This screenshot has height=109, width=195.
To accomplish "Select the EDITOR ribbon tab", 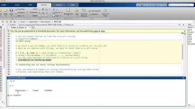I will tap(44, 5).
